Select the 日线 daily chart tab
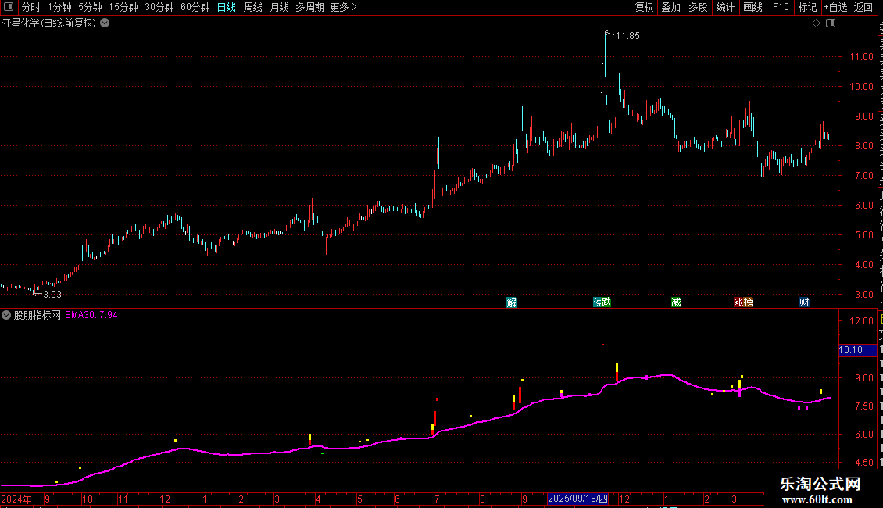The image size is (883, 508). (x=227, y=7)
